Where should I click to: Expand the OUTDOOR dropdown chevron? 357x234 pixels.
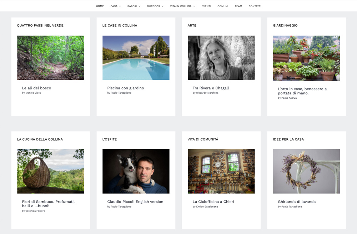pos(162,6)
